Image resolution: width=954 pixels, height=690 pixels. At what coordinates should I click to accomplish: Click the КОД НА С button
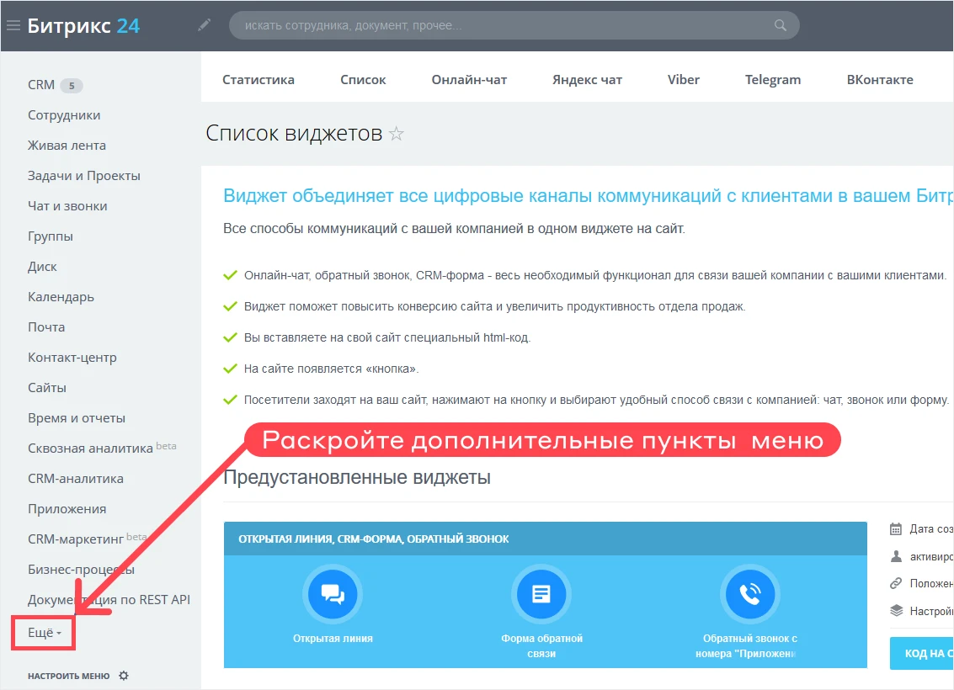pyautogui.click(x=922, y=654)
